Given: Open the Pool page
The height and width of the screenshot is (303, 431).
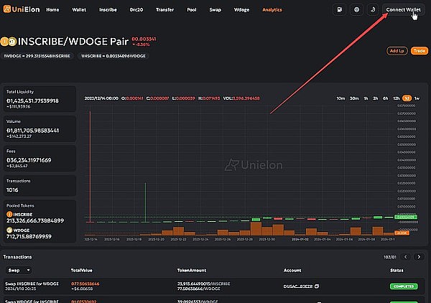Looking at the screenshot, I should pyautogui.click(x=190, y=10).
